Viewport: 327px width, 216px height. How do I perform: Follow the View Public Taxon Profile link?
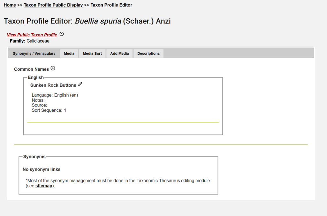click(x=32, y=35)
